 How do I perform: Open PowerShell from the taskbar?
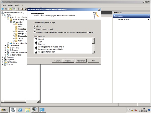pyautogui.click(x=20, y=110)
